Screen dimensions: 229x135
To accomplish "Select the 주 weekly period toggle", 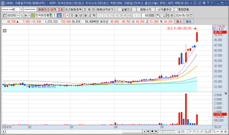I will click(x=72, y=15).
